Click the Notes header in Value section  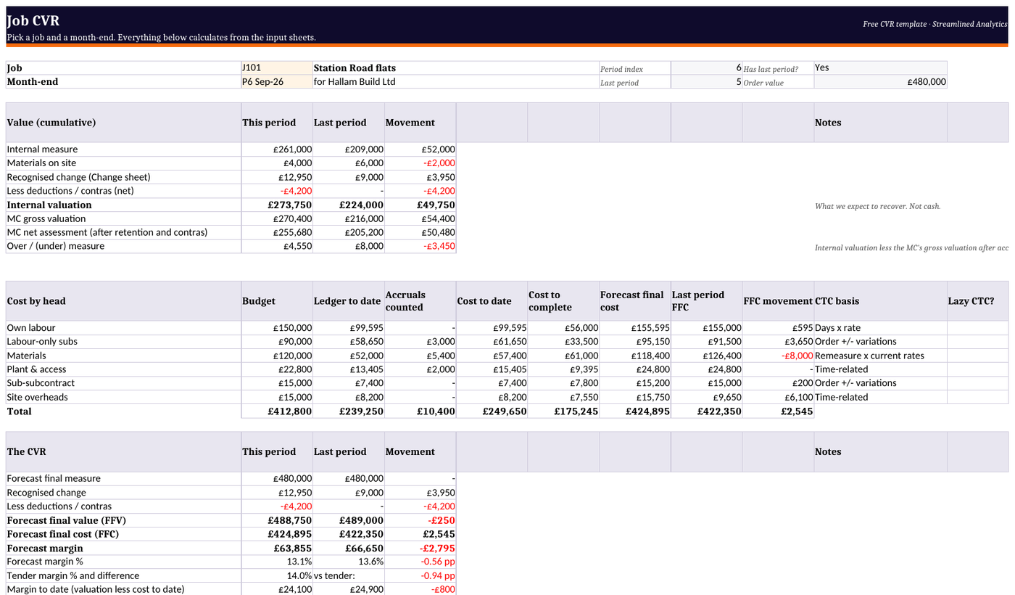[x=880, y=122]
